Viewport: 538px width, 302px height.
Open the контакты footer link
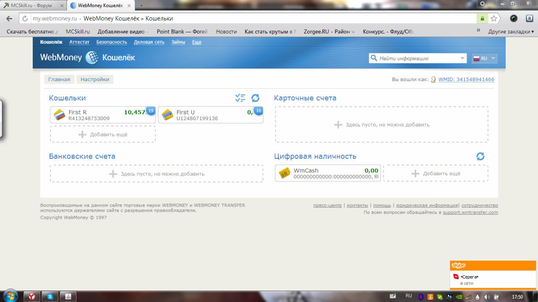pyautogui.click(x=357, y=205)
